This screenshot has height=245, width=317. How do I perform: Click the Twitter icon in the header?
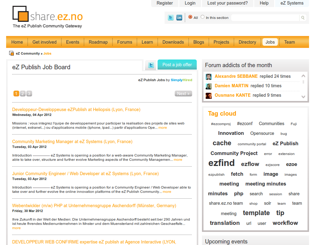click(x=171, y=18)
